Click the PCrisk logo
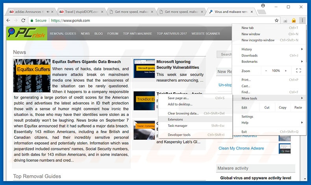Image resolution: width=311 pixels, height=185 pixels. [x=27, y=33]
